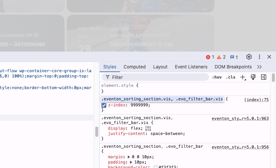Toggle the computed styles sidebar icon
Viewport: 276px width, 168px height.
pos(264,77)
